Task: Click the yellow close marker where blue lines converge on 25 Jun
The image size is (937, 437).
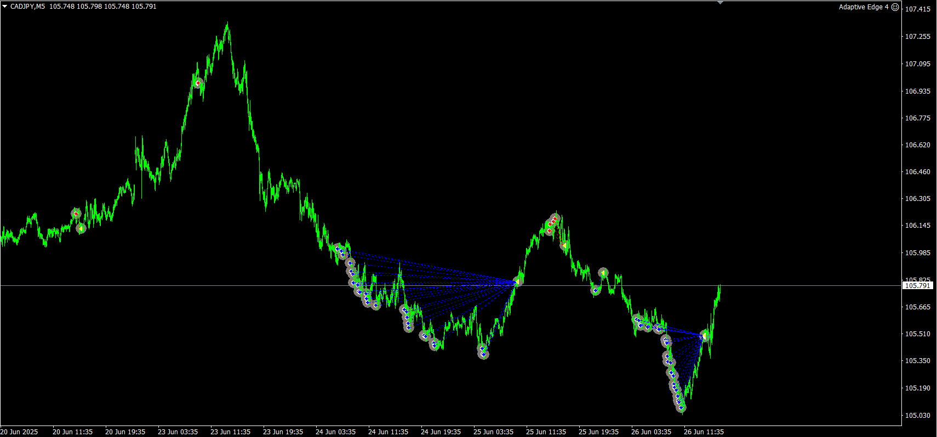Action: (518, 281)
